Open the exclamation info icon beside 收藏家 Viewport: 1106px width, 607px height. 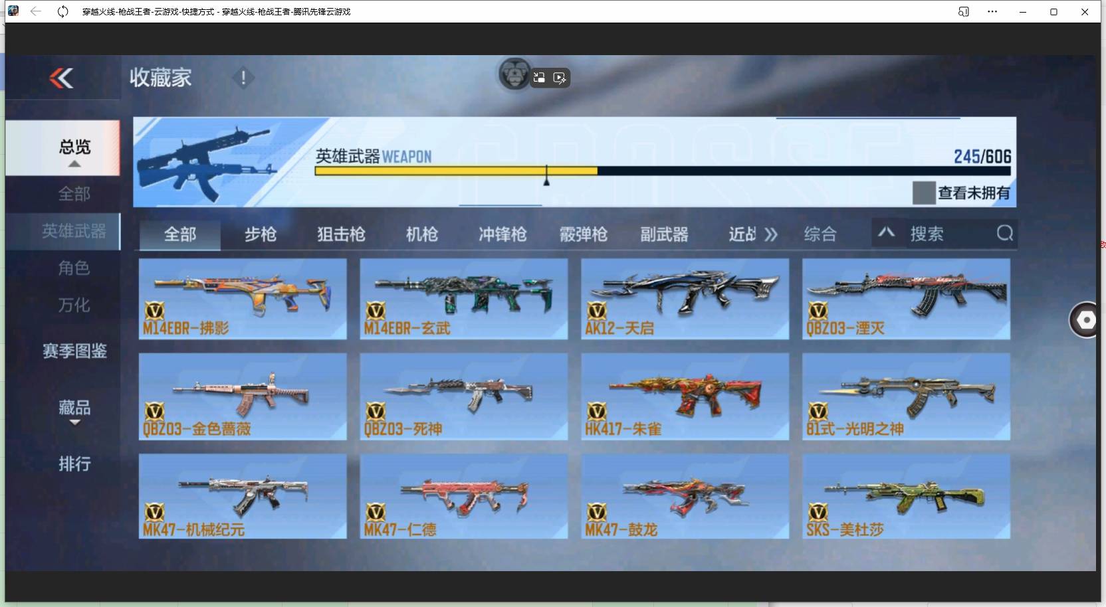pos(243,78)
